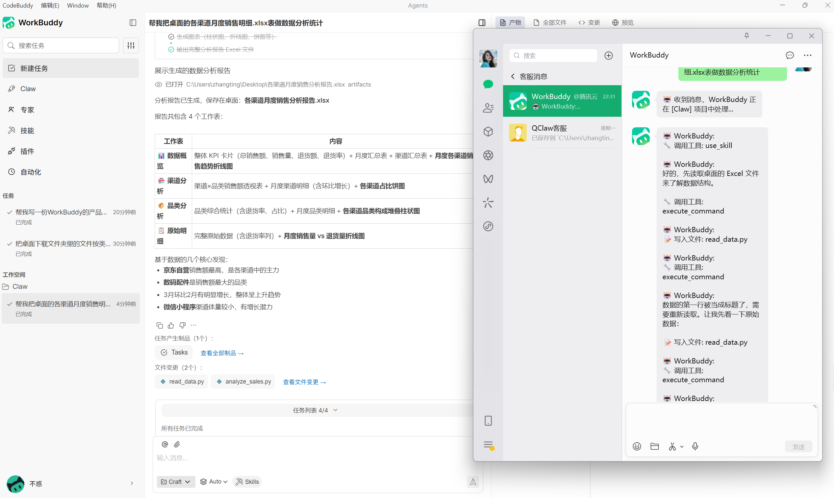834x498 pixels.
Task: Toggle the right side panel icon
Action: 482,22
